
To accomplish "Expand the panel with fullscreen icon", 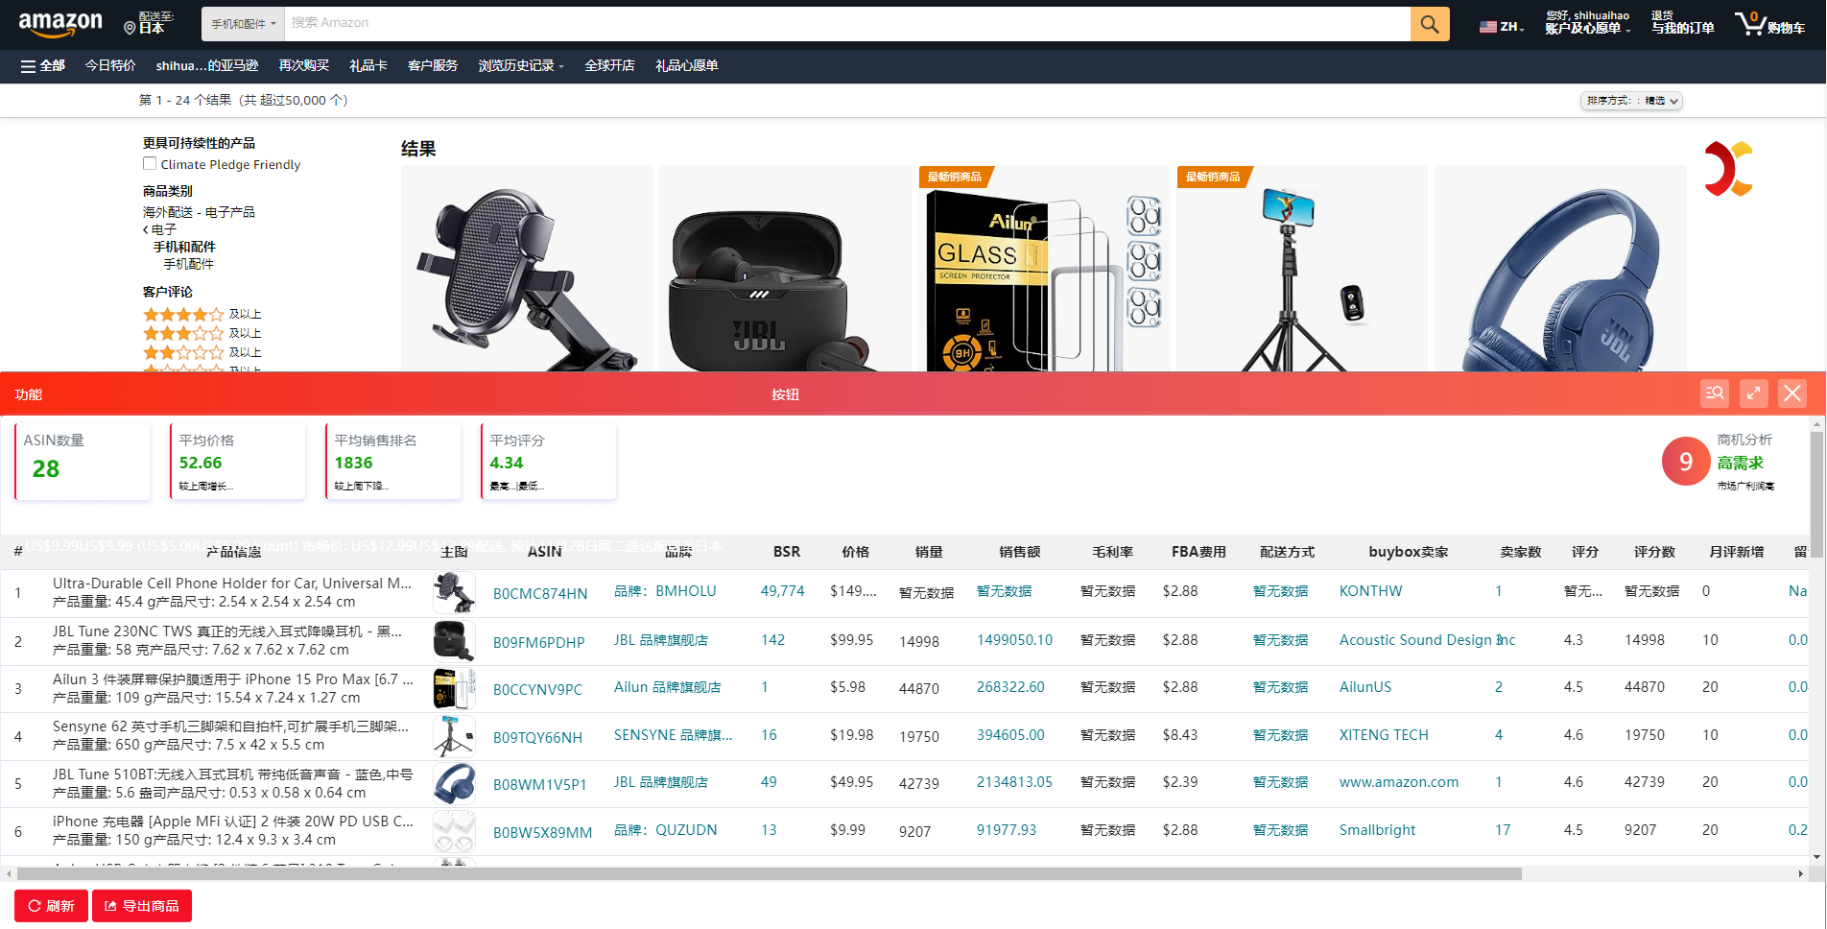I will tap(1754, 393).
